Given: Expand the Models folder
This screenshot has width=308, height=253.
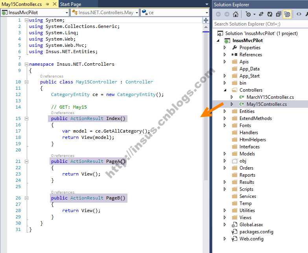Looking at the screenshot, I should coord(225,154).
